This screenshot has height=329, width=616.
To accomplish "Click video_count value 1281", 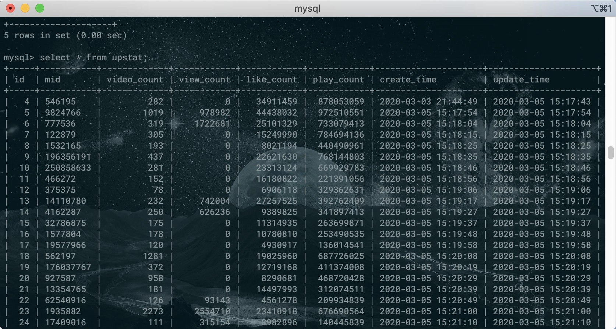I will 153,257.
